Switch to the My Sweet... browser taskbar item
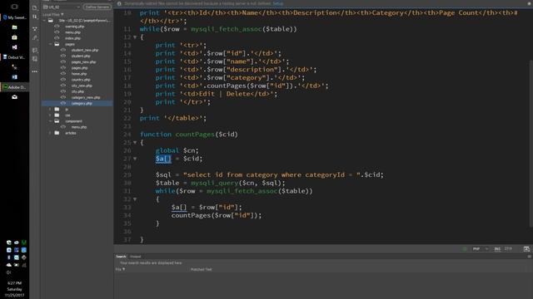The image size is (533, 299). coord(14,17)
